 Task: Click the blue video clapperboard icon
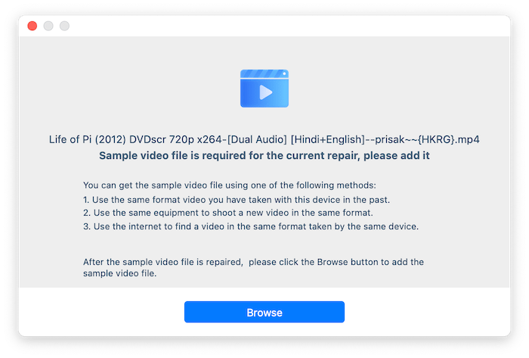pos(264,89)
